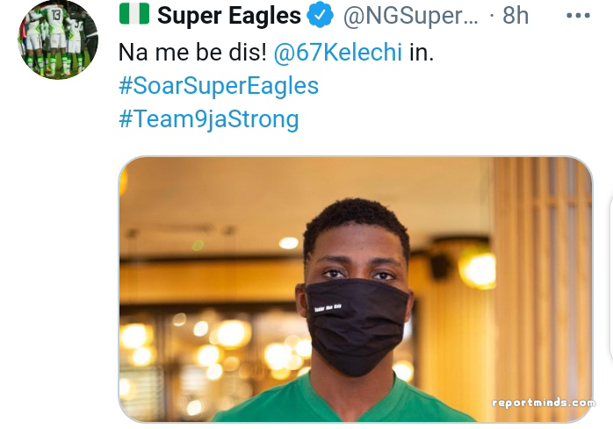Open the Super Eagles profile avatar
The height and width of the screenshot is (429, 613).
(58, 40)
